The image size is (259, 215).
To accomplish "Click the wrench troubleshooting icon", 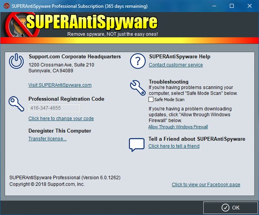I will coord(137,86).
